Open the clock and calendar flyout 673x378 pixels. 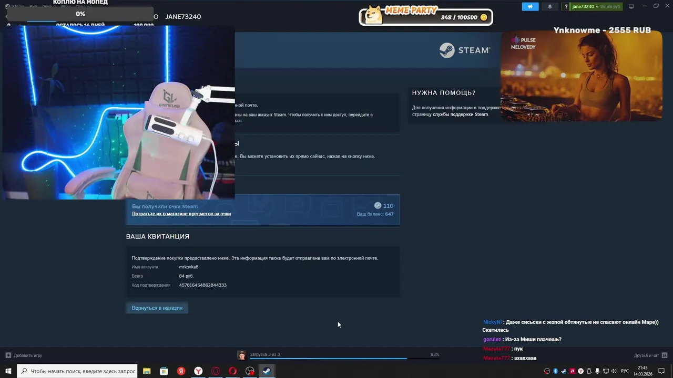tap(643, 371)
